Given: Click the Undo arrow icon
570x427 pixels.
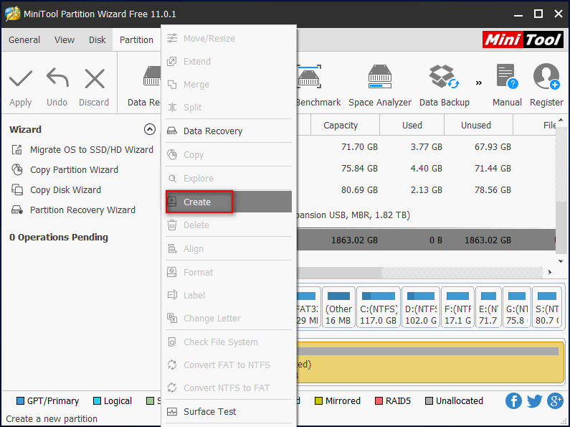Looking at the screenshot, I should click(x=57, y=78).
